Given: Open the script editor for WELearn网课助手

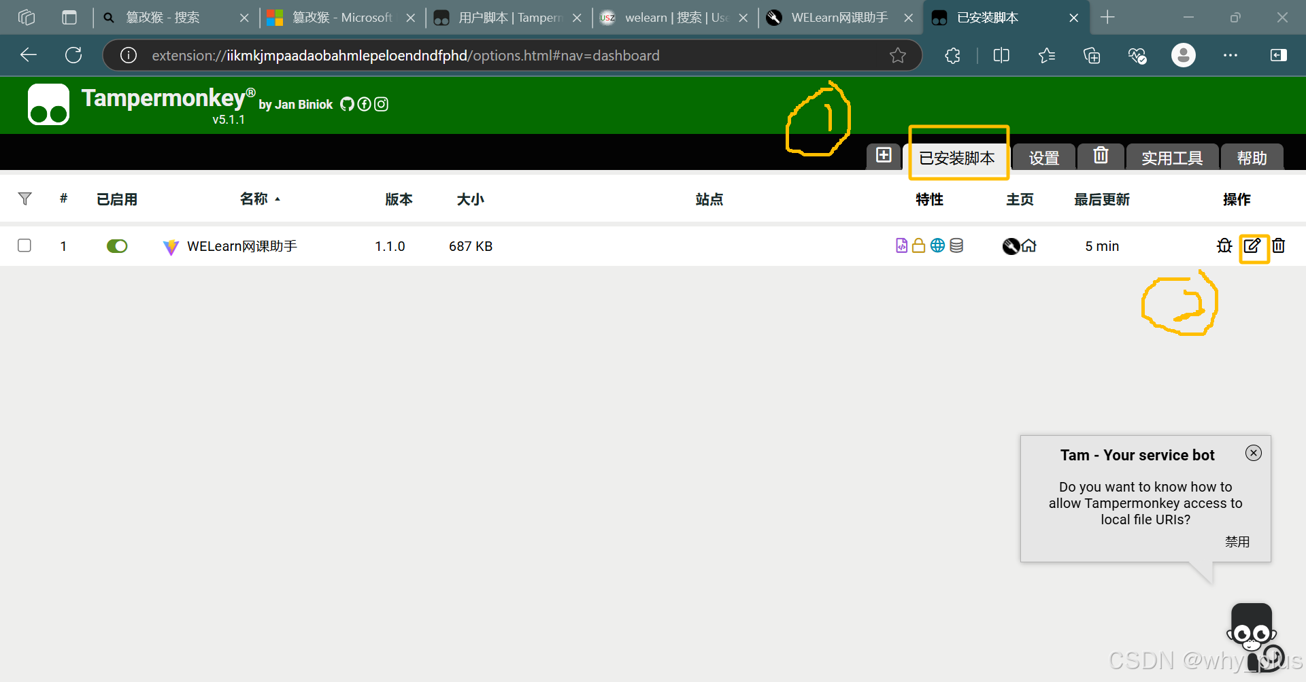Looking at the screenshot, I should click(x=1252, y=246).
